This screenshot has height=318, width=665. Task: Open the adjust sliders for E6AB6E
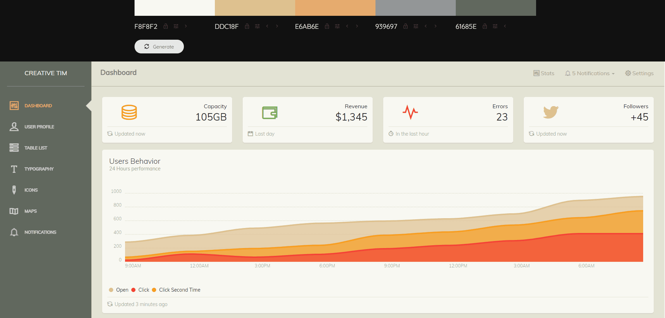pos(337,26)
